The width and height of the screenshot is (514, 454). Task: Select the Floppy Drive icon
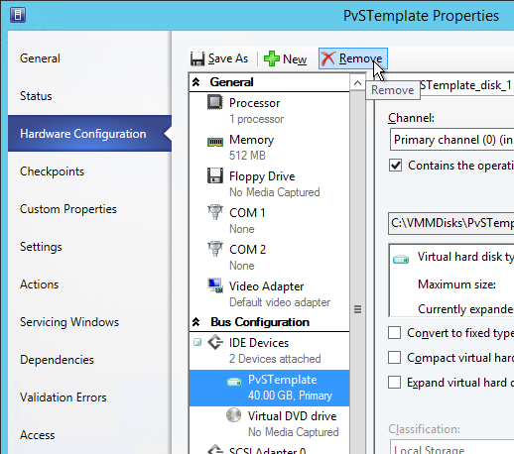coord(215,175)
